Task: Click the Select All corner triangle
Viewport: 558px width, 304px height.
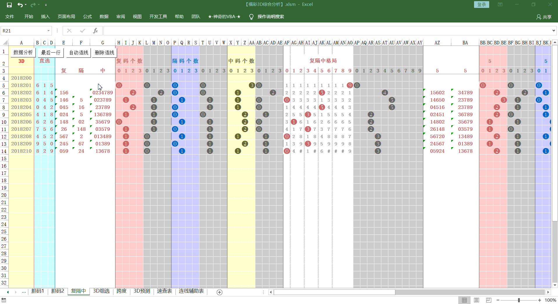Action: click(x=4, y=43)
